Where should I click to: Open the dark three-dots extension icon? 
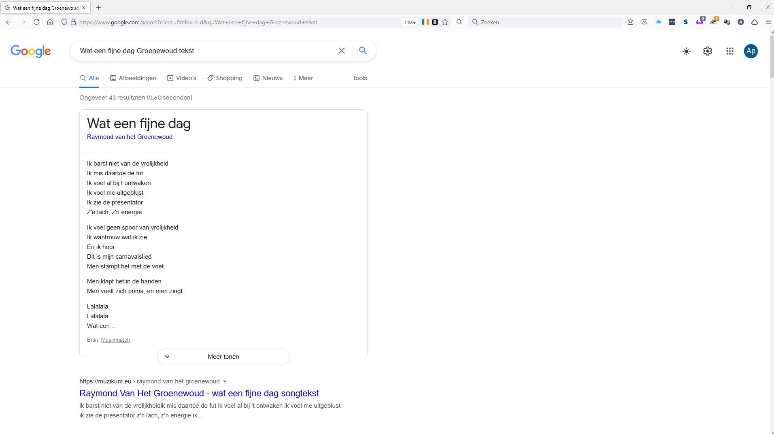[x=672, y=22]
